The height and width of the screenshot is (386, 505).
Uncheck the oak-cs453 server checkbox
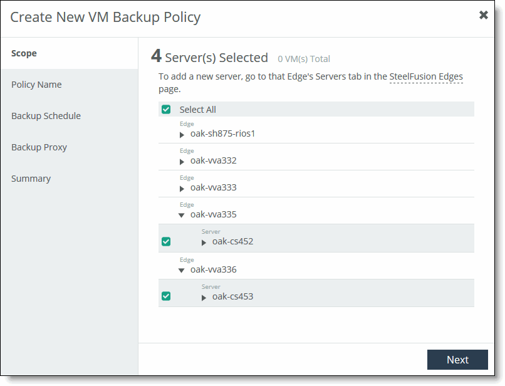click(166, 296)
